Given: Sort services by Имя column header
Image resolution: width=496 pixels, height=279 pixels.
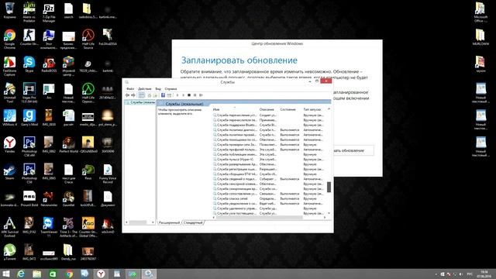Looking at the screenshot, I should pyautogui.click(x=235, y=109).
